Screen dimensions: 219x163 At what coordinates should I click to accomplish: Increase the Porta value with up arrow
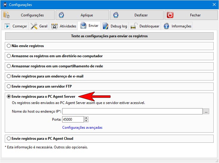[x=86, y=118]
